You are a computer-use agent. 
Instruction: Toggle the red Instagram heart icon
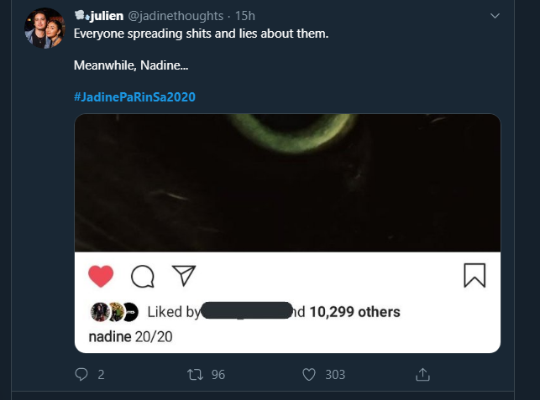(x=101, y=275)
